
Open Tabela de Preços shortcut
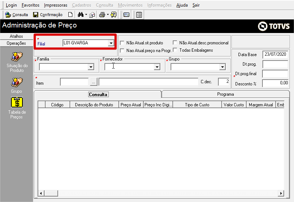click(17, 108)
